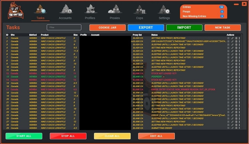249x144 pixels.
Task: Pause task 1
Action: click(228, 38)
